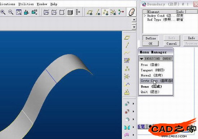Open the Utilities menu
The image size is (198, 139).
[x=26, y=4]
